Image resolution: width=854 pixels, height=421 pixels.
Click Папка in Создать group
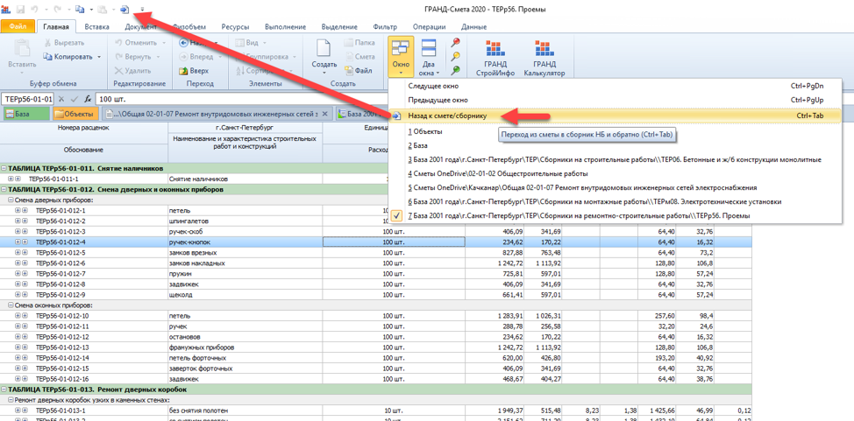click(360, 43)
